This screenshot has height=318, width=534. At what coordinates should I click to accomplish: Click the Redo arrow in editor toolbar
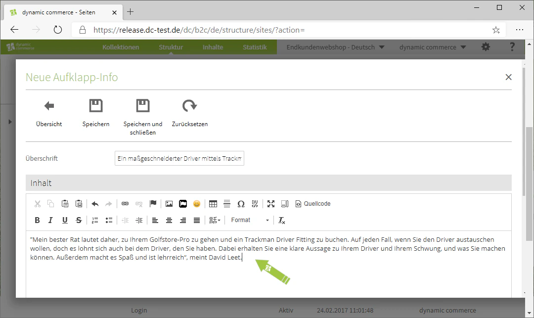tap(109, 204)
